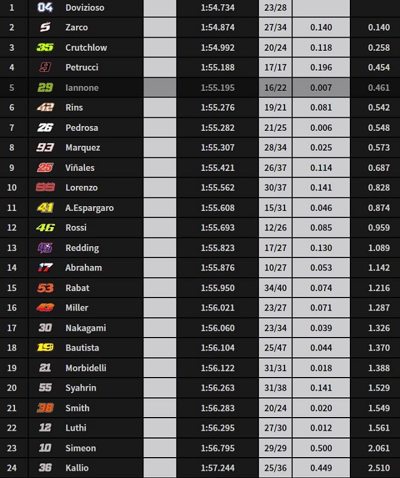
Task: Click Dovizioso's number 04 badge icon
Action: coord(45,7)
